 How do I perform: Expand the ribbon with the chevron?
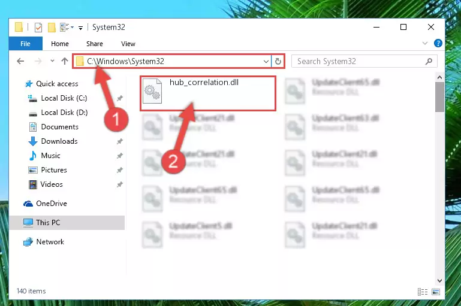pos(425,44)
